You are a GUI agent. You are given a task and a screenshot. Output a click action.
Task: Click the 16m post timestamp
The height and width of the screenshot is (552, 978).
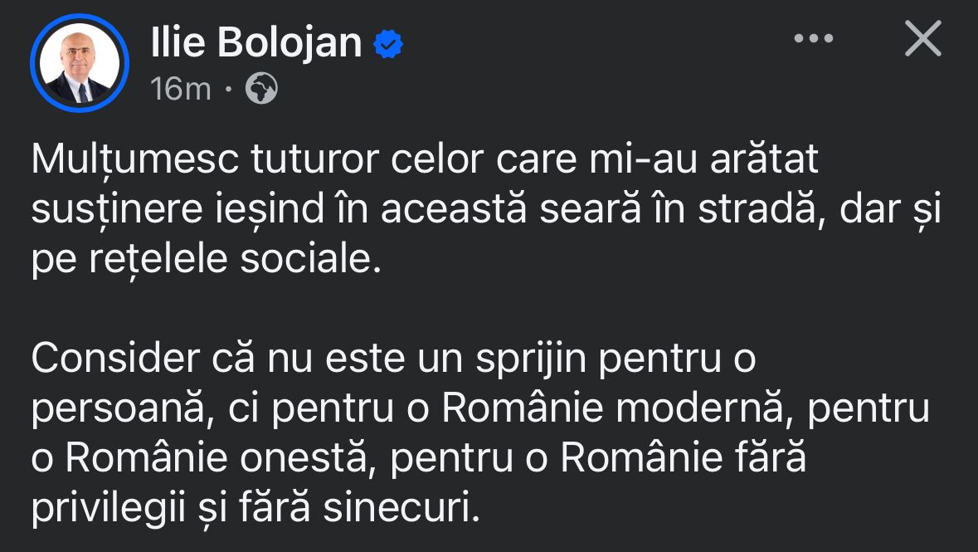pyautogui.click(x=181, y=88)
